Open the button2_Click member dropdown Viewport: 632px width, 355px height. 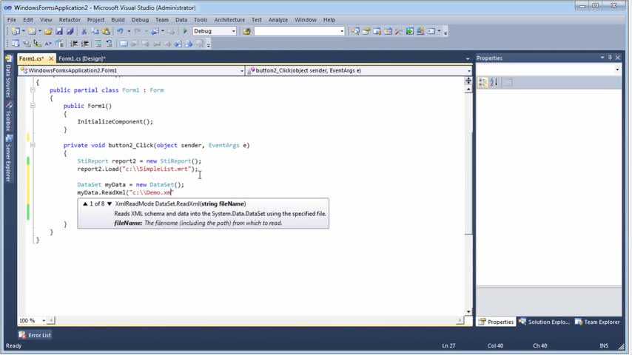click(468, 70)
